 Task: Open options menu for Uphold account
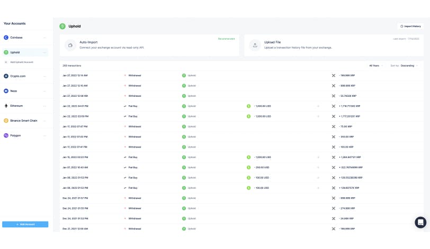click(44, 52)
